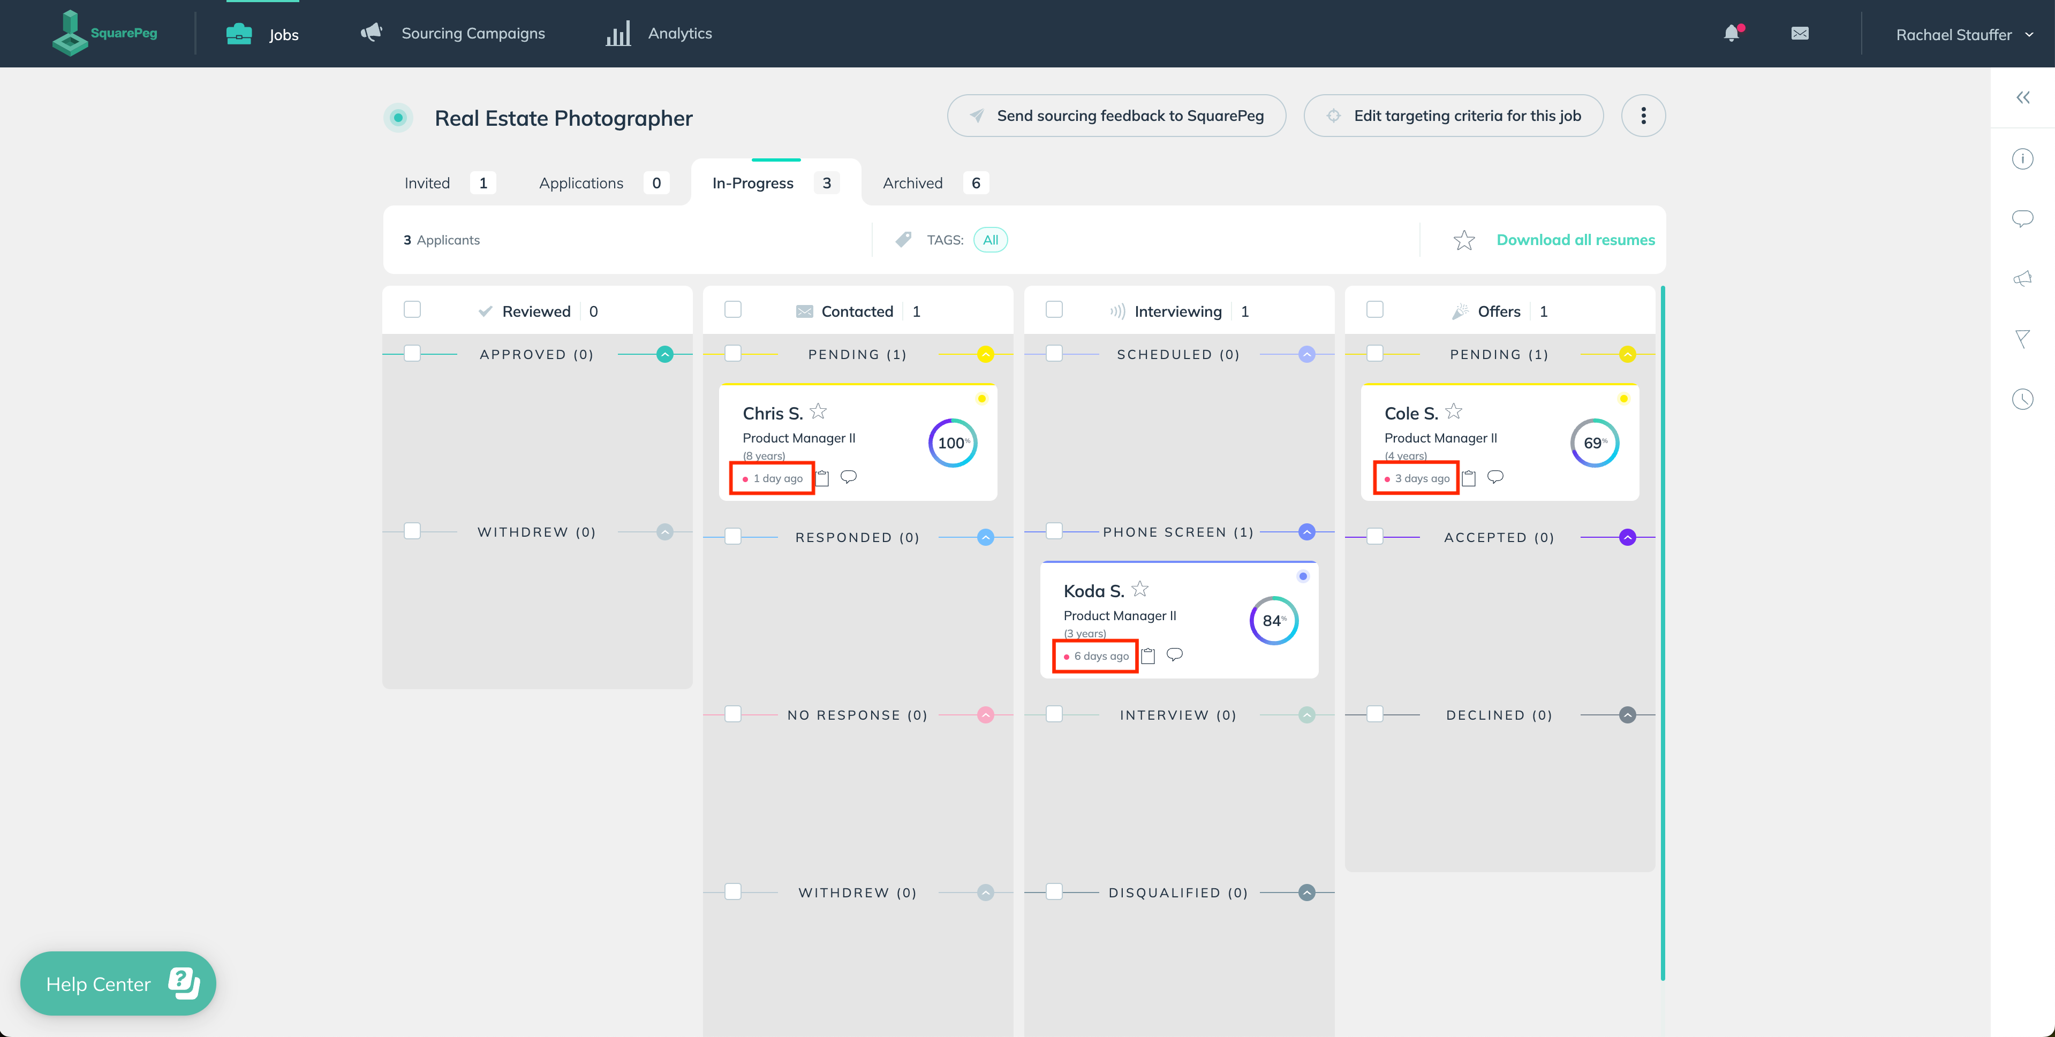The image size is (2055, 1037).
Task: Click the SquarePeg logo
Action: (x=104, y=33)
